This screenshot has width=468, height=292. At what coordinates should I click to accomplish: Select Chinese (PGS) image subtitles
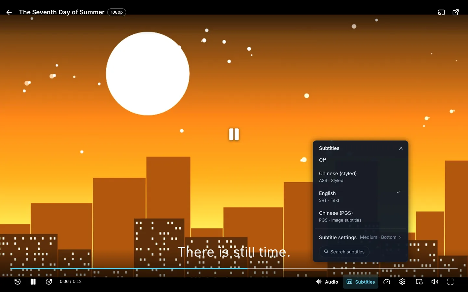360,216
